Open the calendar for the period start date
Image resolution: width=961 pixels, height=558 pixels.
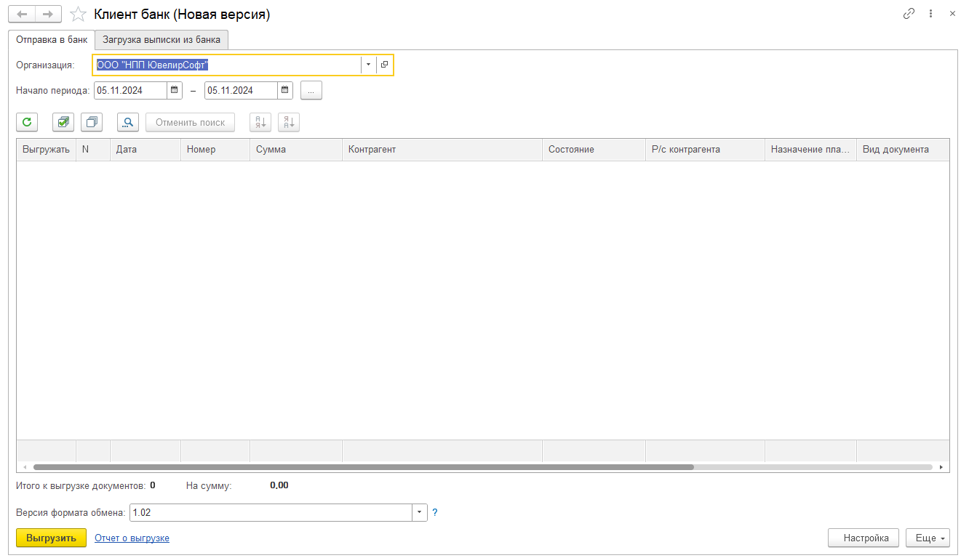tap(174, 90)
